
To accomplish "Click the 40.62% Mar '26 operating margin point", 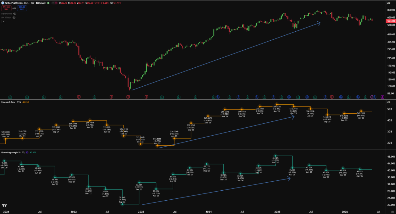I will (x=360, y=169).
